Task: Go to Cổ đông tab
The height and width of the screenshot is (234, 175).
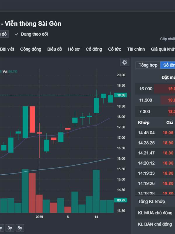Action: pyautogui.click(x=94, y=49)
